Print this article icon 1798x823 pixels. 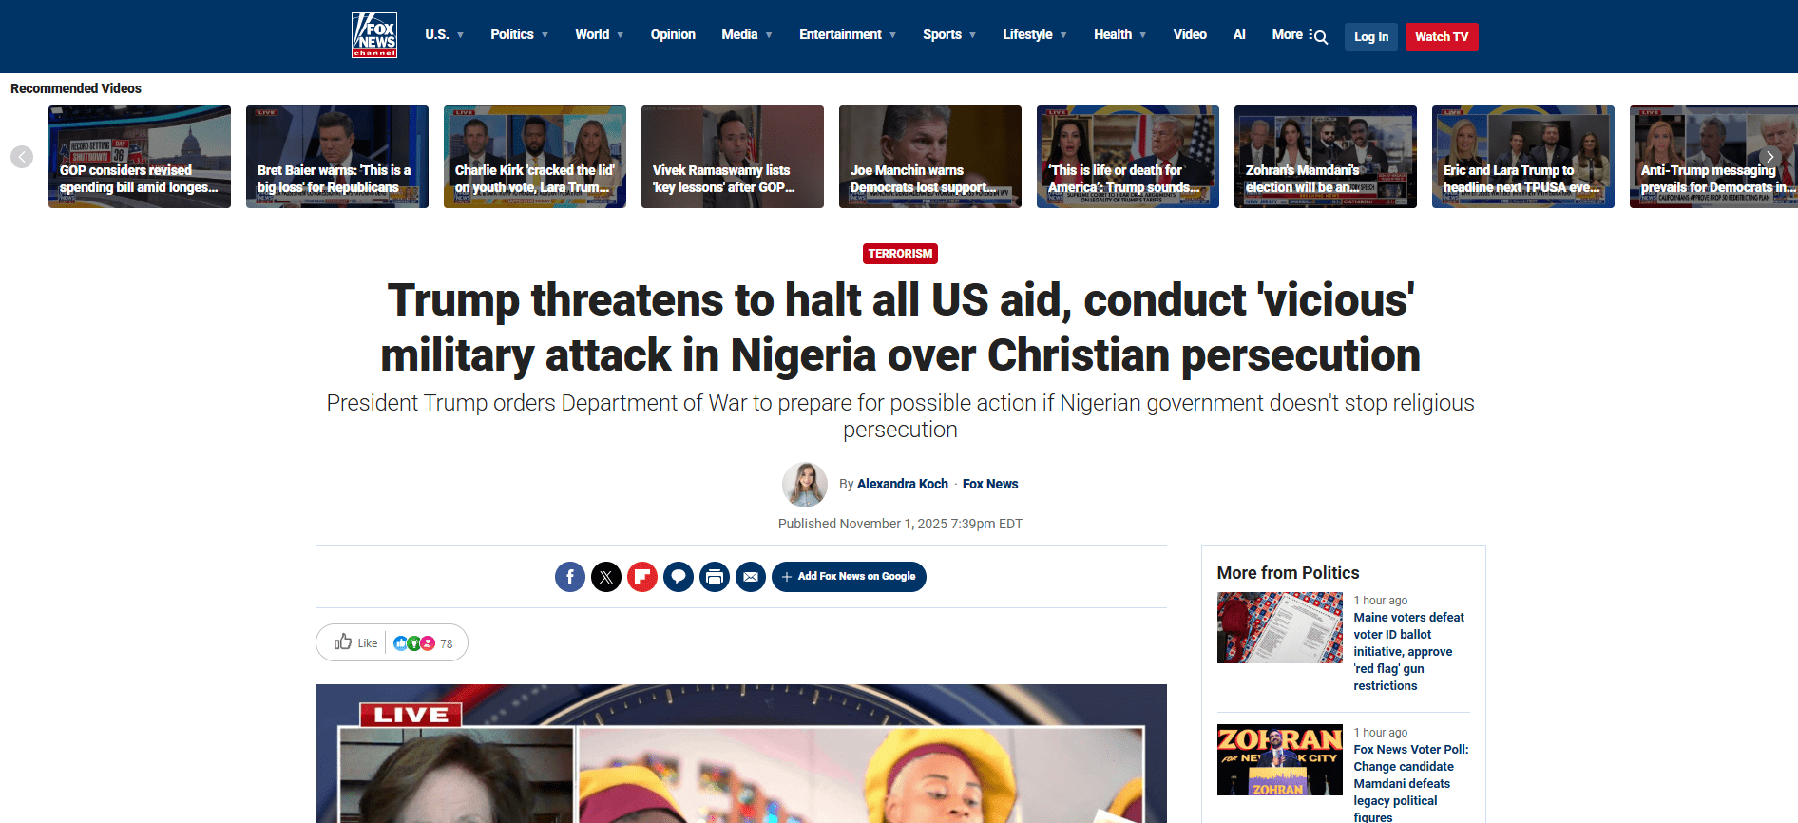pyautogui.click(x=715, y=577)
